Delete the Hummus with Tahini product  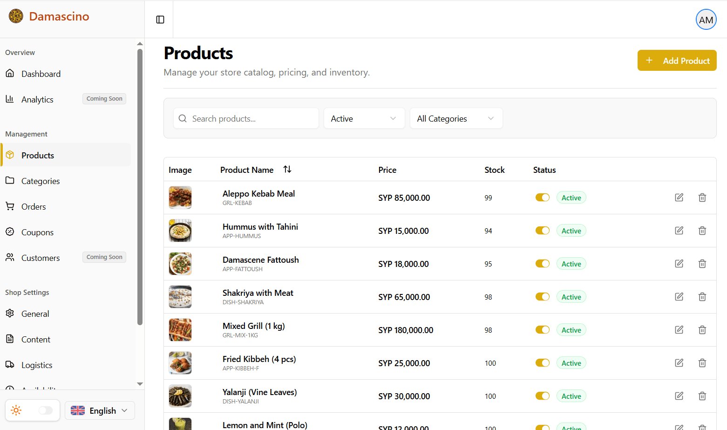[x=702, y=231]
